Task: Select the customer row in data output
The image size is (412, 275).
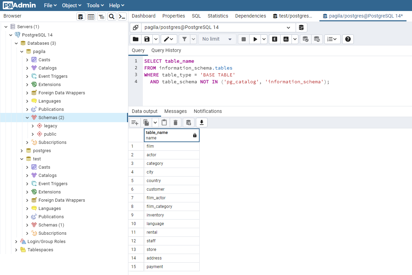Action: pyautogui.click(x=156, y=189)
